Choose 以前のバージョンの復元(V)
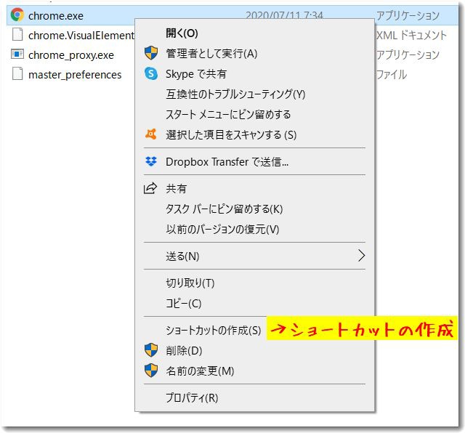465x433 pixels. click(x=222, y=230)
